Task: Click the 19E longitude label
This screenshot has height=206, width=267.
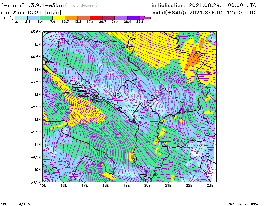Action: (x=126, y=185)
